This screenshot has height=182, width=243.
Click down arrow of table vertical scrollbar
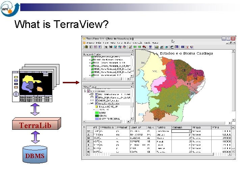233,151
